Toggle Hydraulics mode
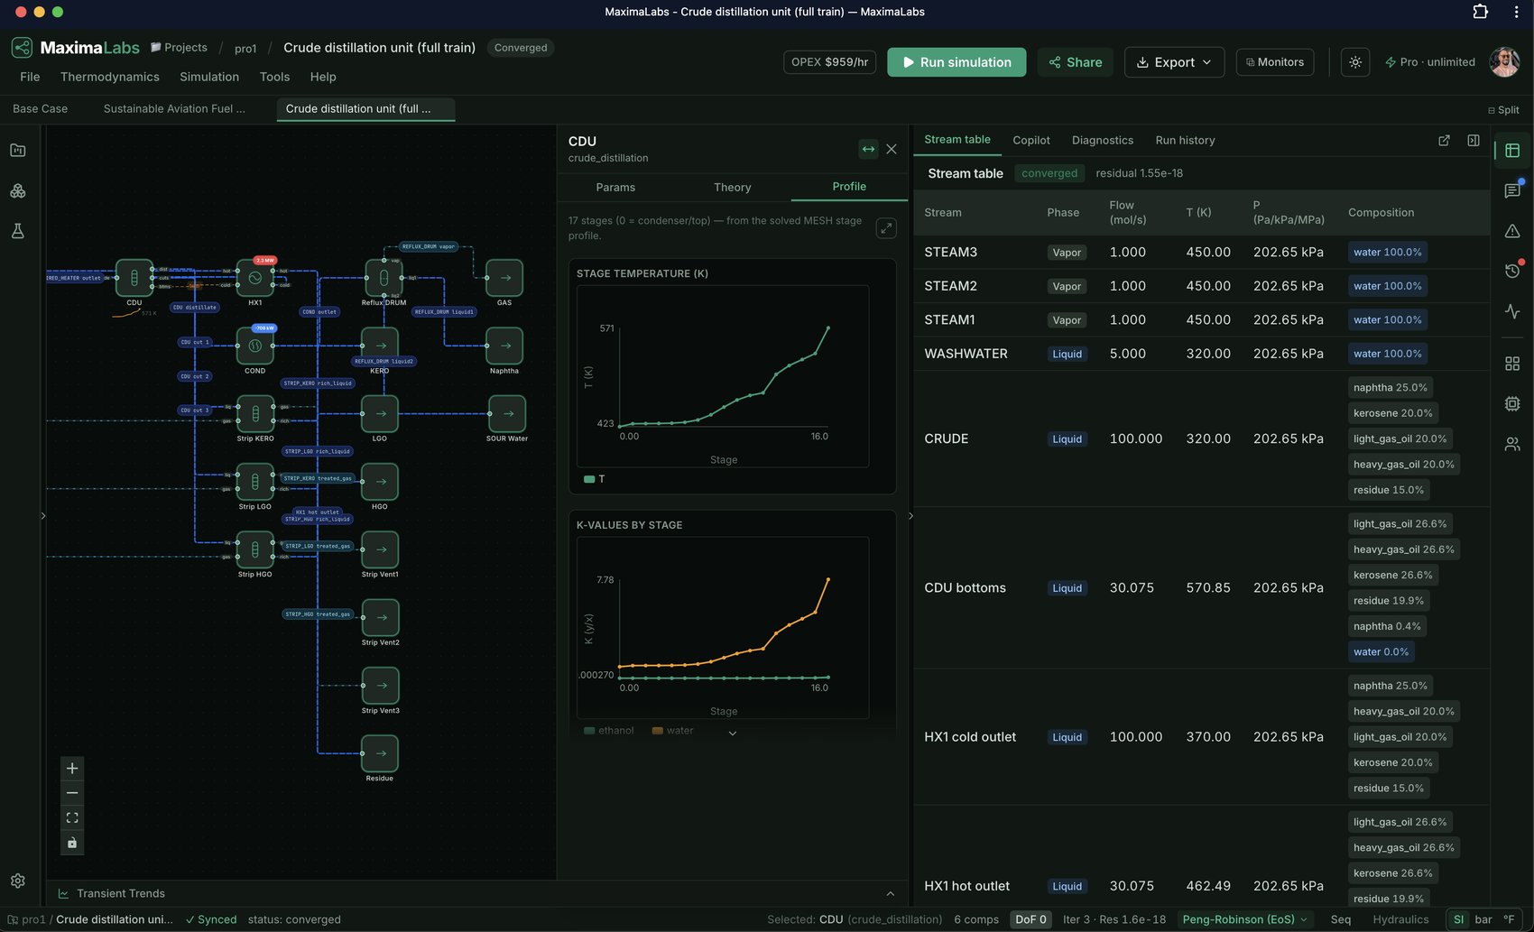 tap(1400, 919)
